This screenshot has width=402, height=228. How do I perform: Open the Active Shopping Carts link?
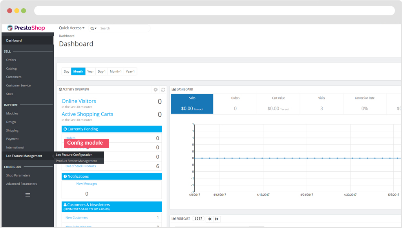point(87,114)
